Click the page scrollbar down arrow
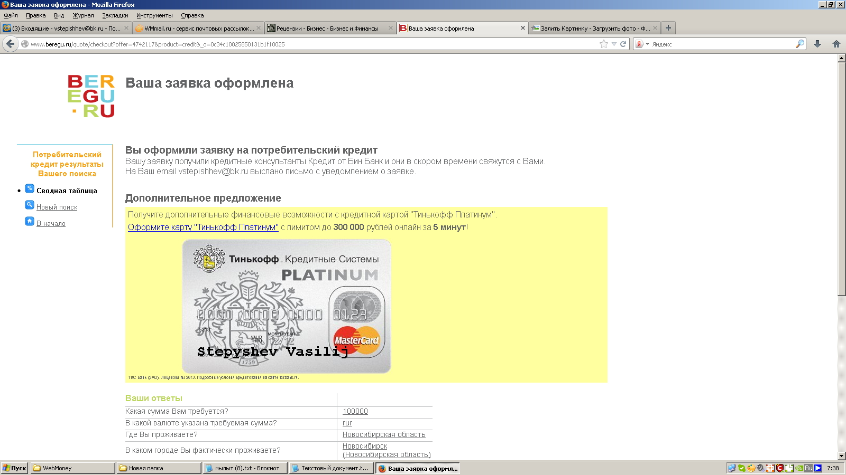The width and height of the screenshot is (846, 475). click(x=841, y=456)
